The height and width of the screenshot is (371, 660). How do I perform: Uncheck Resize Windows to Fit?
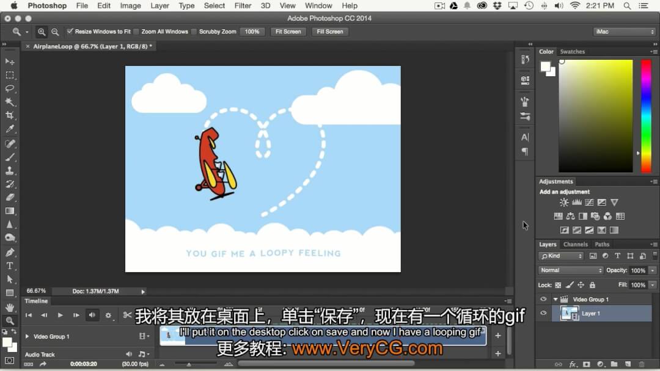coord(70,32)
